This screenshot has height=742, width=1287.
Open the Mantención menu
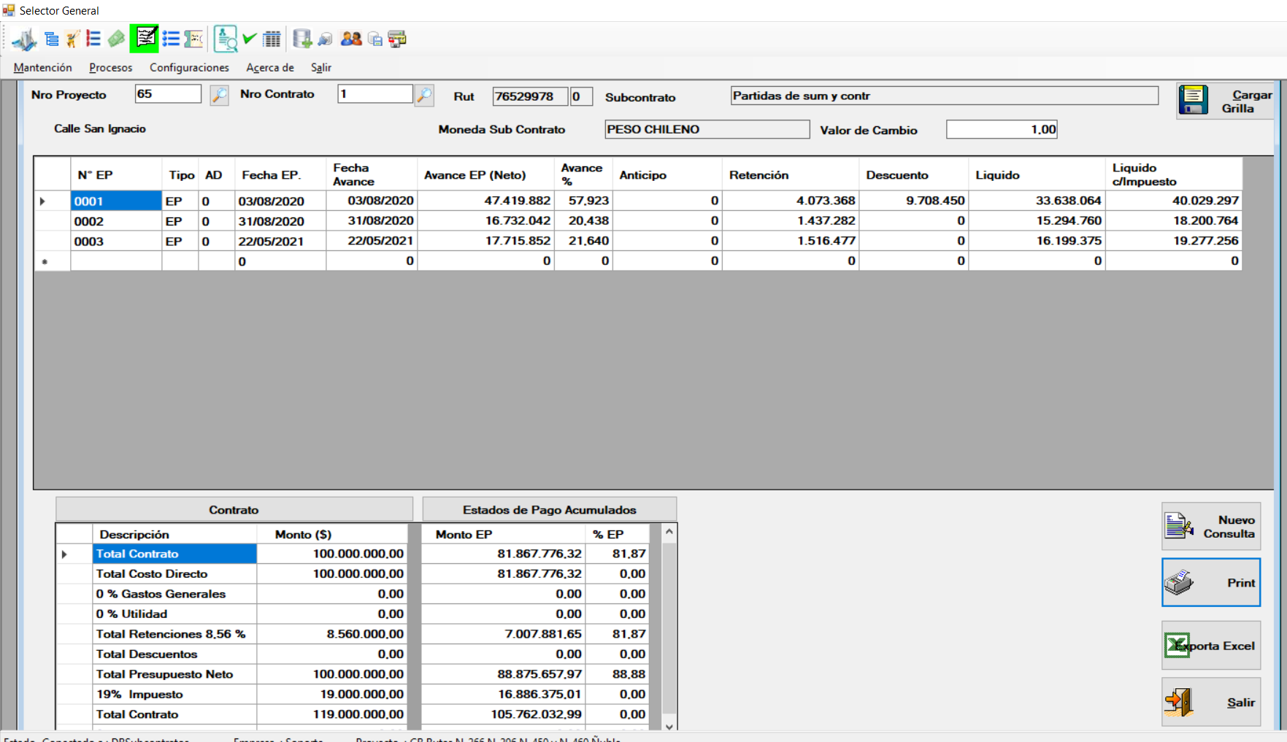tap(43, 67)
